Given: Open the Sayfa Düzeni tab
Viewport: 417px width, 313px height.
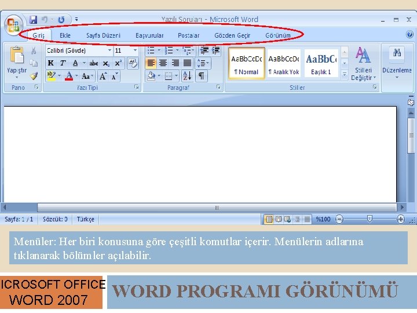Looking at the screenshot, I should (103, 35).
